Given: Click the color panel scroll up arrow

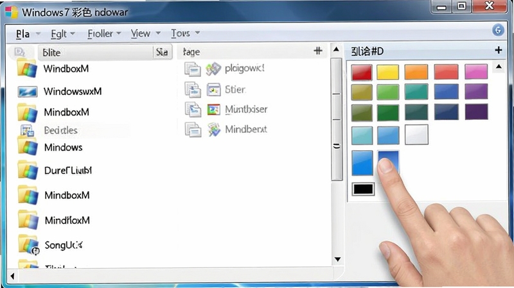Looking at the screenshot, I should pyautogui.click(x=499, y=67).
